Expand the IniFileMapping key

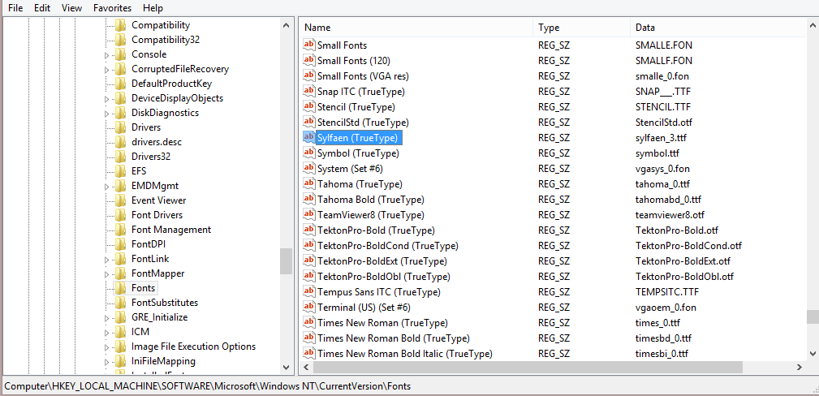tap(106, 362)
